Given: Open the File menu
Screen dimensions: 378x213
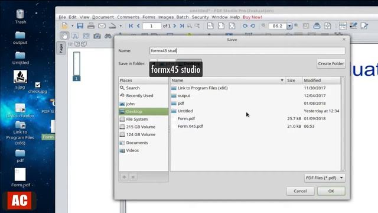Looking at the screenshot, I should pyautogui.click(x=62, y=17).
